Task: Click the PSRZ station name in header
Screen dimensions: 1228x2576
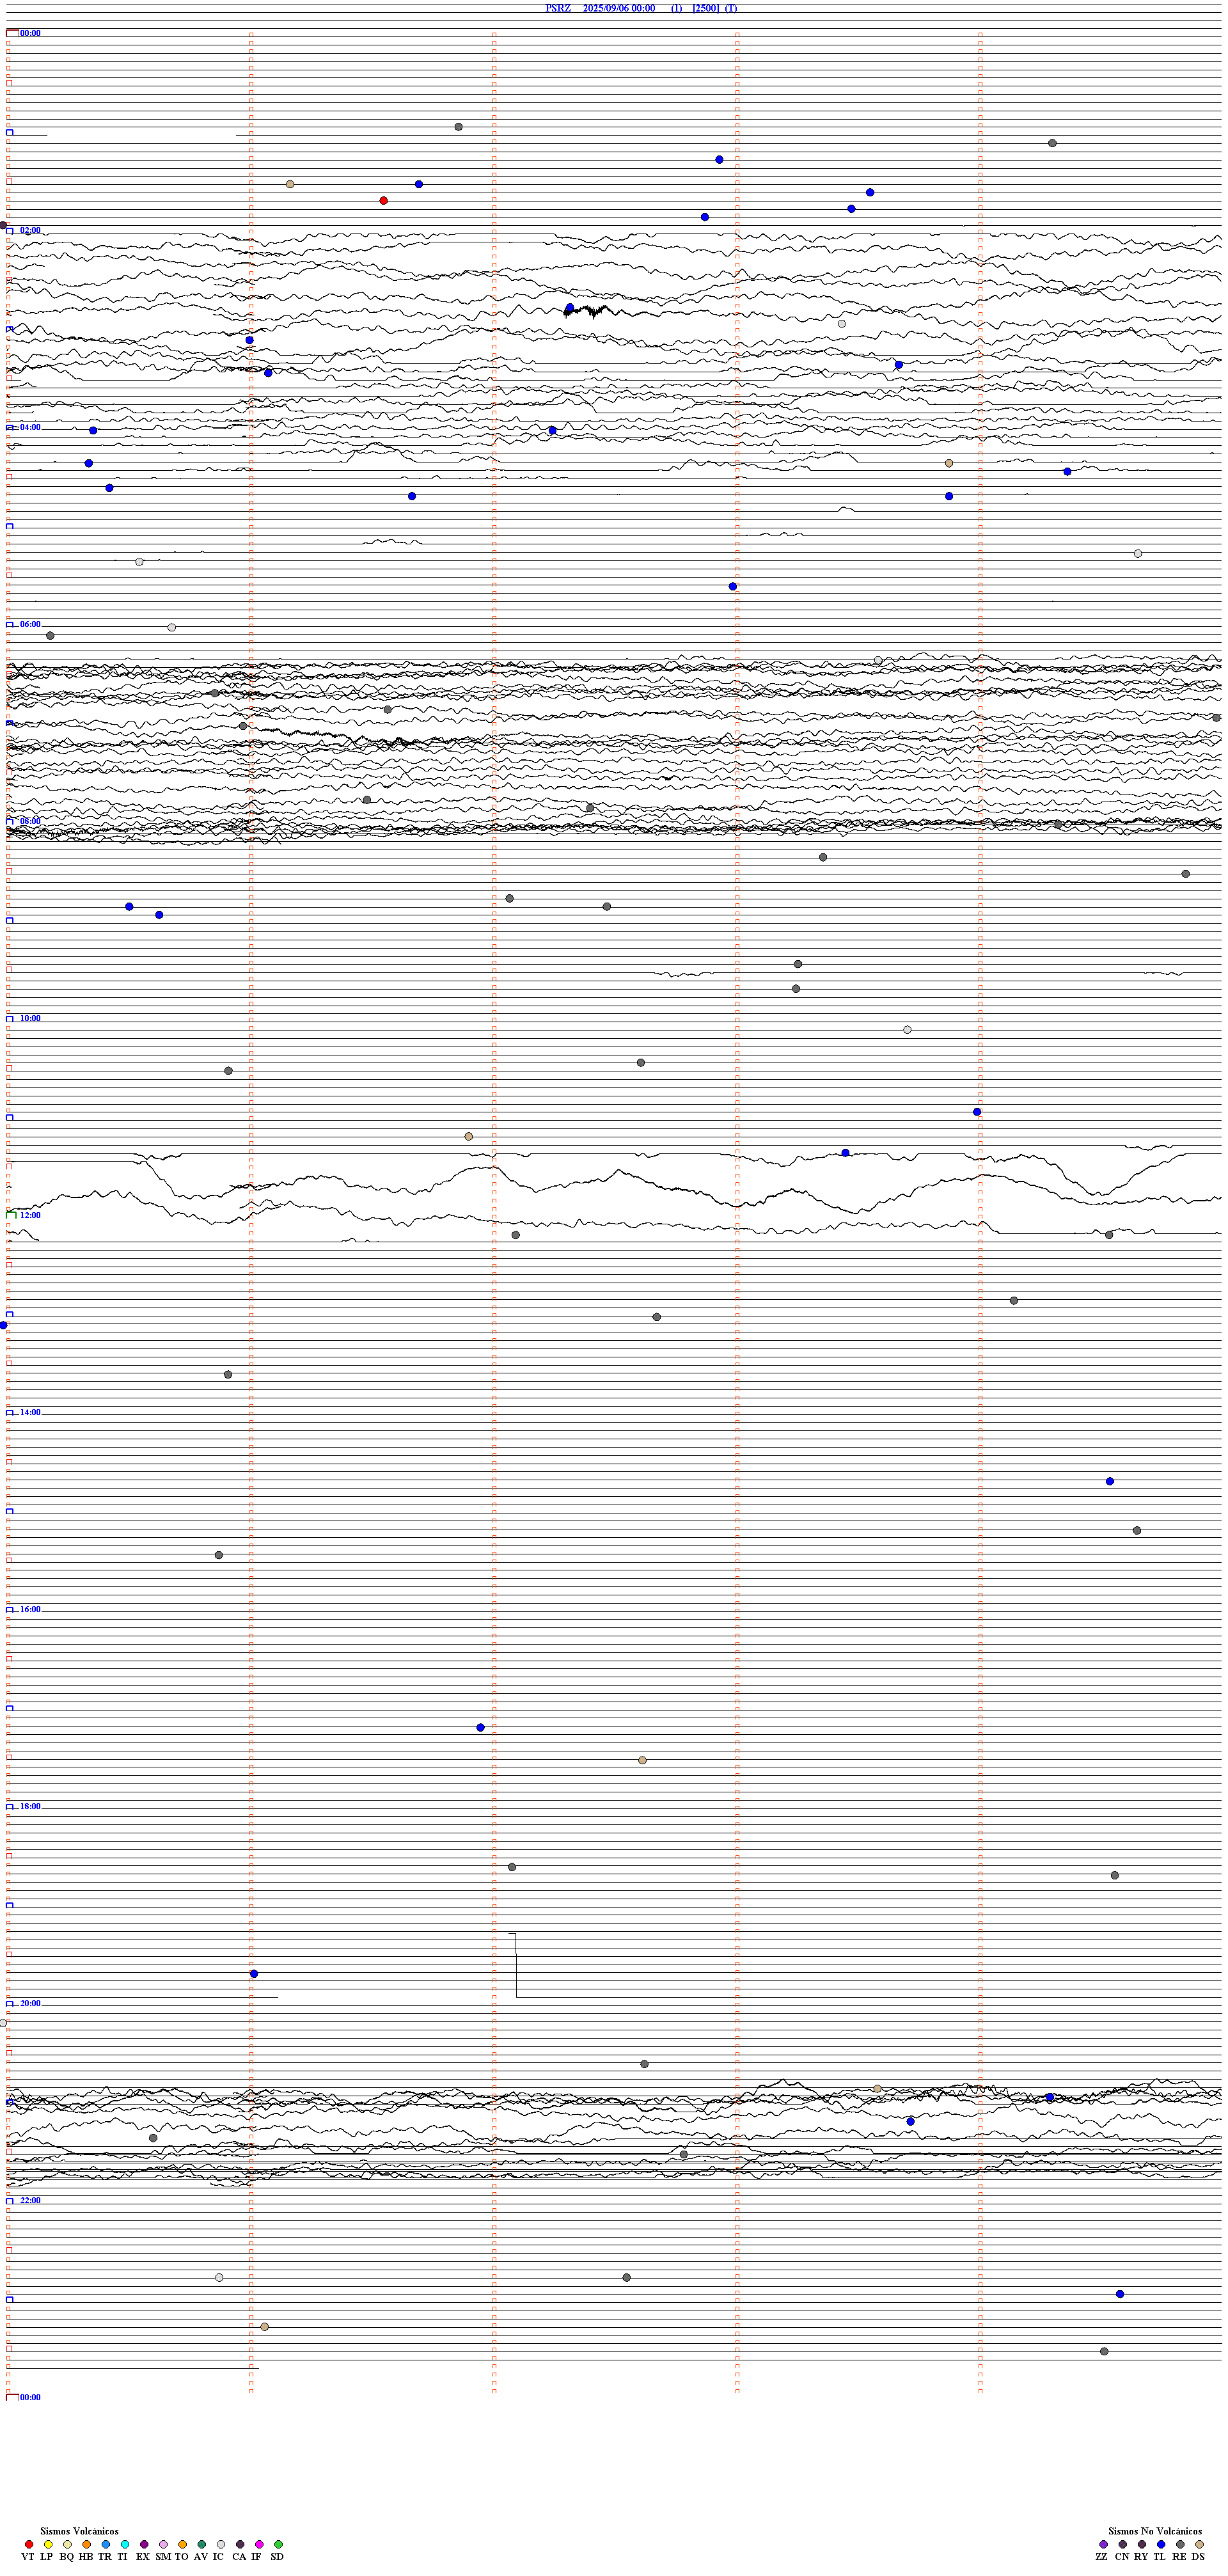Action: point(558,8)
